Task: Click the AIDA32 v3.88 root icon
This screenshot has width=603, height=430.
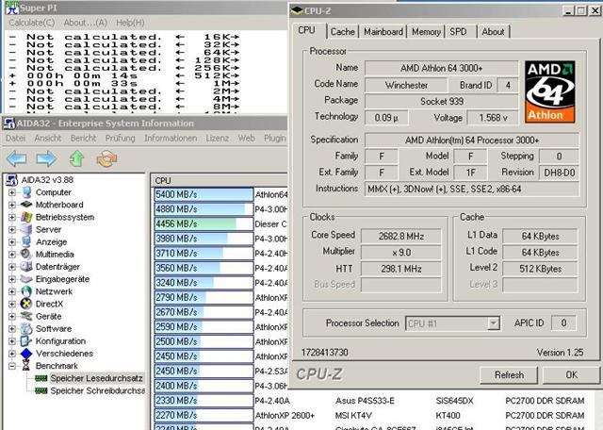Action: [x=12, y=180]
